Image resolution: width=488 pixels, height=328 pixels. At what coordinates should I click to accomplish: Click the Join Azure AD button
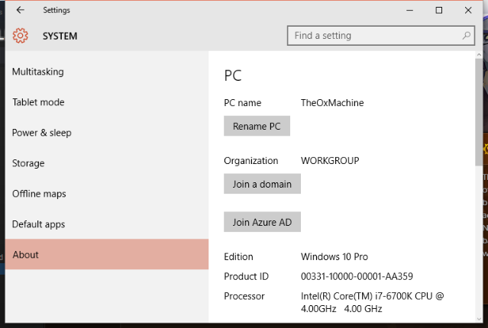(x=262, y=222)
